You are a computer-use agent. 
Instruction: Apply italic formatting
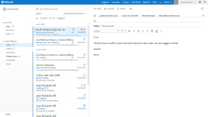(134, 31)
